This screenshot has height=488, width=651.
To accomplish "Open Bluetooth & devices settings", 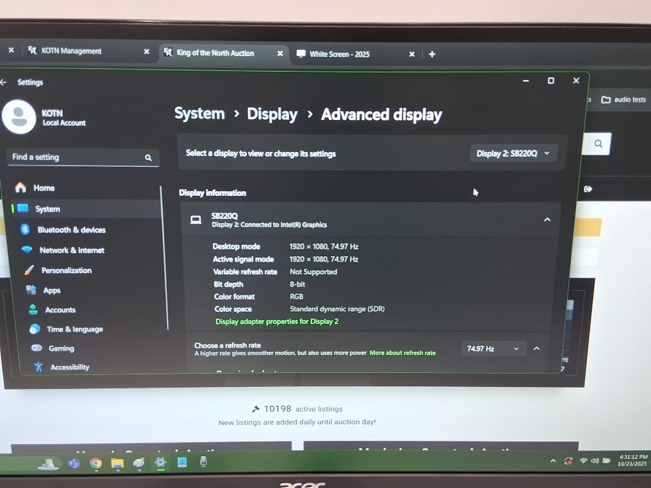I will point(71,230).
